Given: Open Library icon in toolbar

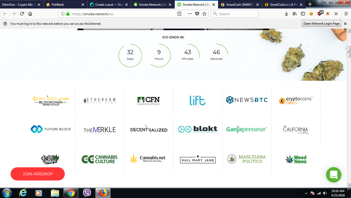Looking at the screenshot, I should [x=295, y=14].
